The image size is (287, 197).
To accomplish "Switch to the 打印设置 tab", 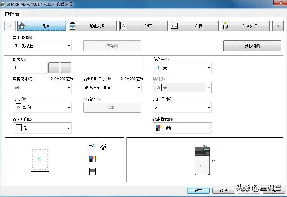I will pyautogui.click(x=12, y=14).
